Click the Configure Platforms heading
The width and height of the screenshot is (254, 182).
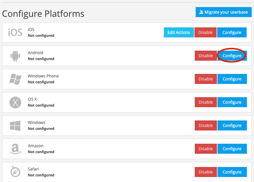point(43,14)
